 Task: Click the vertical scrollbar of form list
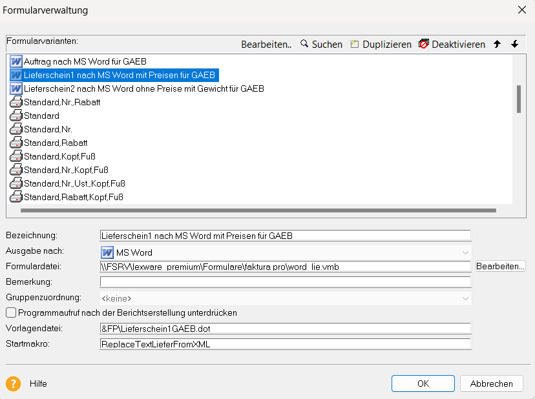[518, 100]
